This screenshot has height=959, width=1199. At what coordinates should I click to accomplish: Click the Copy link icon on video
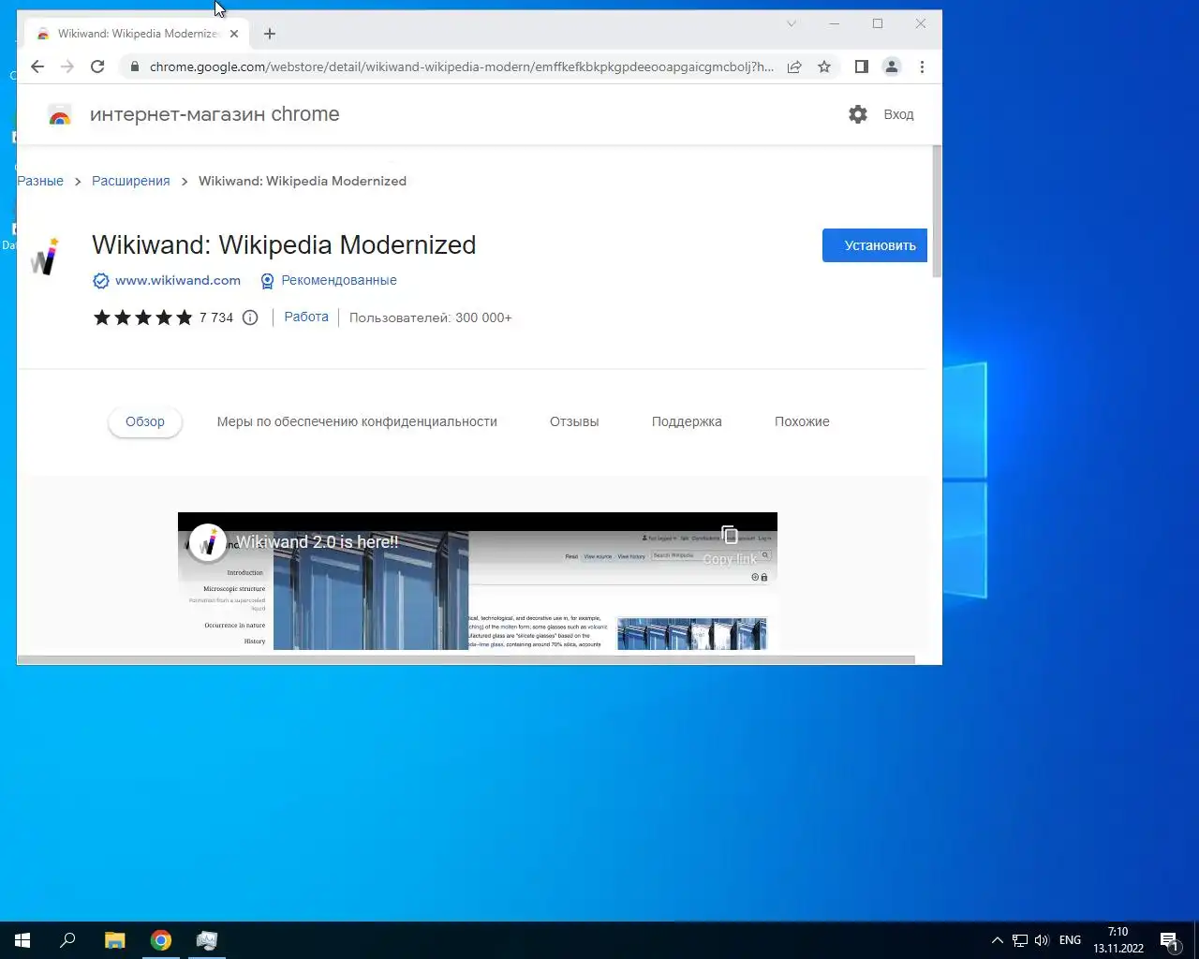(730, 535)
